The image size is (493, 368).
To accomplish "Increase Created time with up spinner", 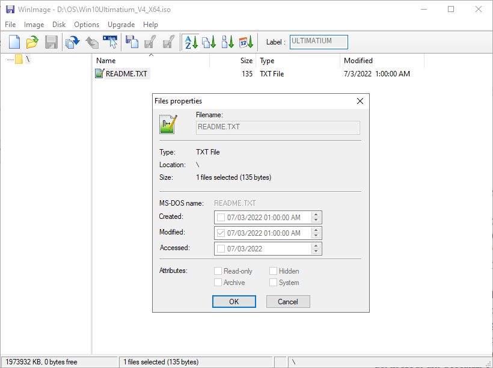I will tap(316, 215).
